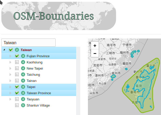Click the level 4 badge beside Taichung
Image resolution: width=161 pixels, height=115 pixels.
click(23, 75)
